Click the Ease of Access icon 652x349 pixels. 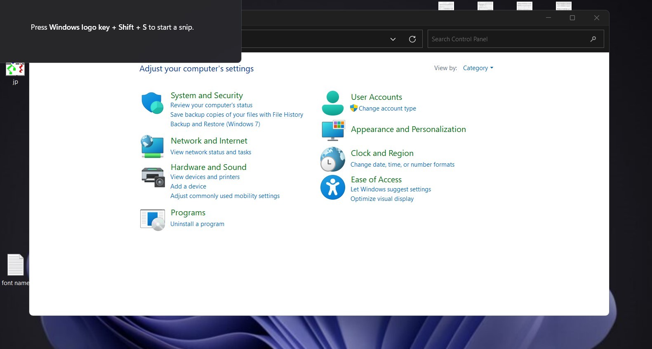(x=333, y=187)
